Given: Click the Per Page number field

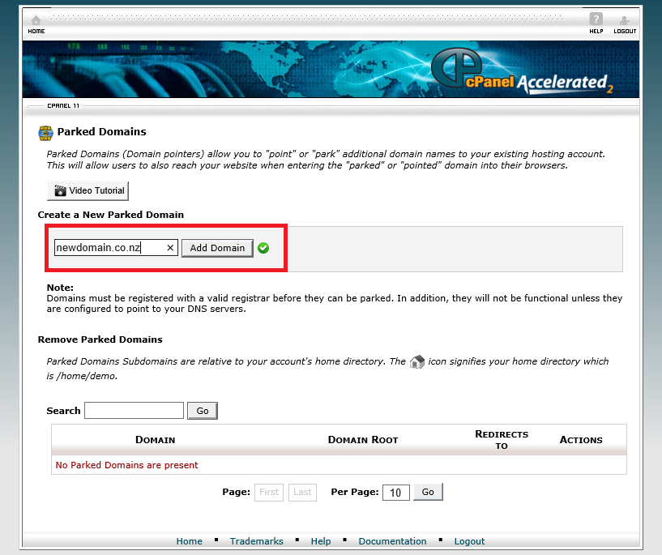Looking at the screenshot, I should (395, 493).
